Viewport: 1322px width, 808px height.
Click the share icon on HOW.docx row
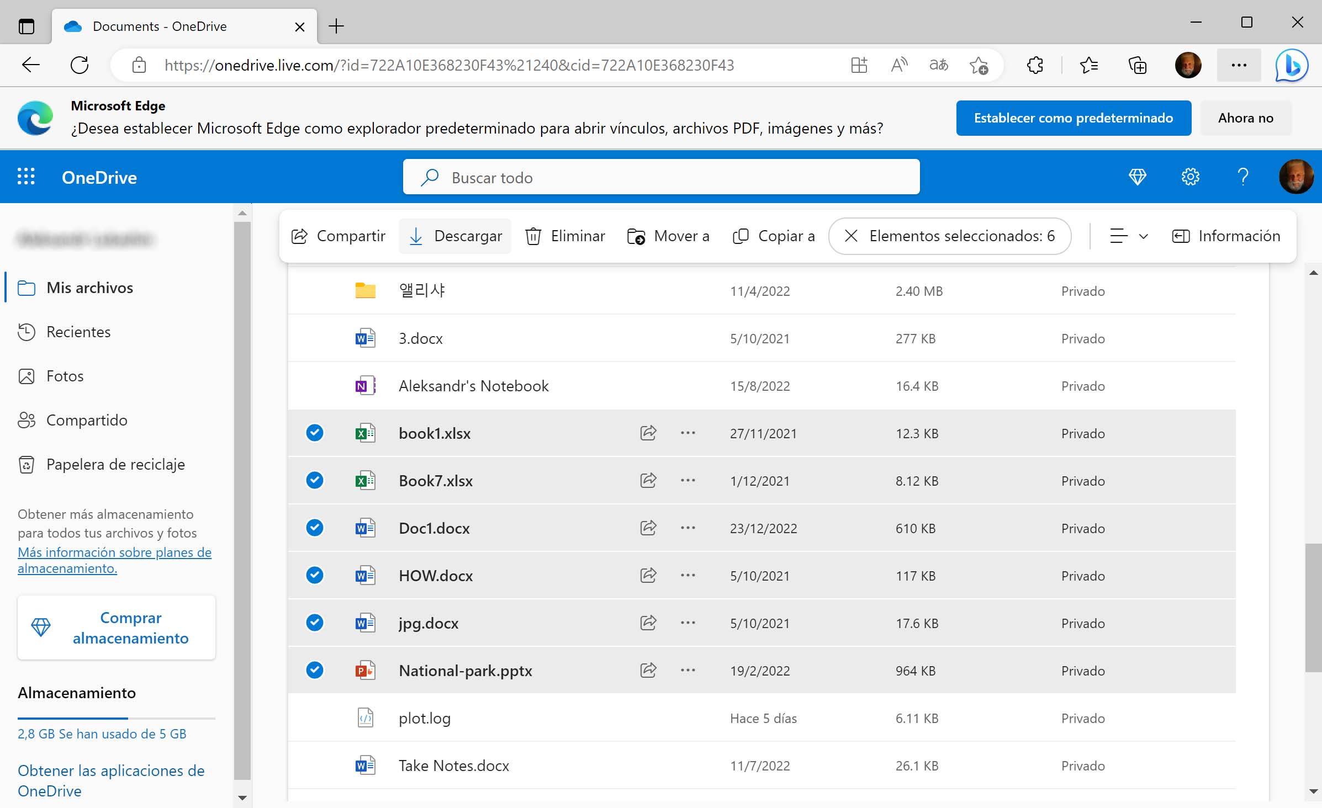[648, 576]
